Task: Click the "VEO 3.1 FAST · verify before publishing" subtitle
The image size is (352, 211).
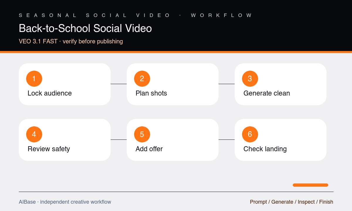Action: (x=71, y=41)
